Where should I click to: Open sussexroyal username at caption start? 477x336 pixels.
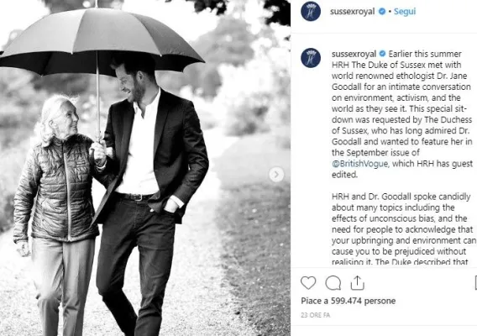click(x=354, y=54)
